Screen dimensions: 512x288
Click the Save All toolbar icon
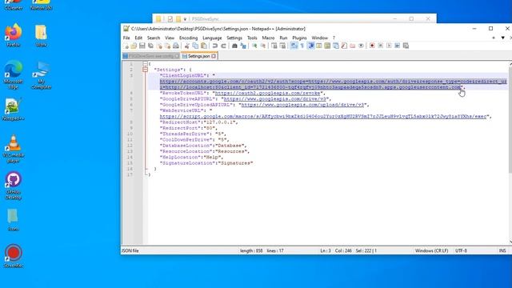(150, 46)
